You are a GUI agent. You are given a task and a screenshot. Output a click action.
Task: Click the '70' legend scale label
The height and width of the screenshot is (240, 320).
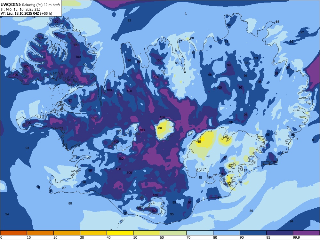pos(188,237)
